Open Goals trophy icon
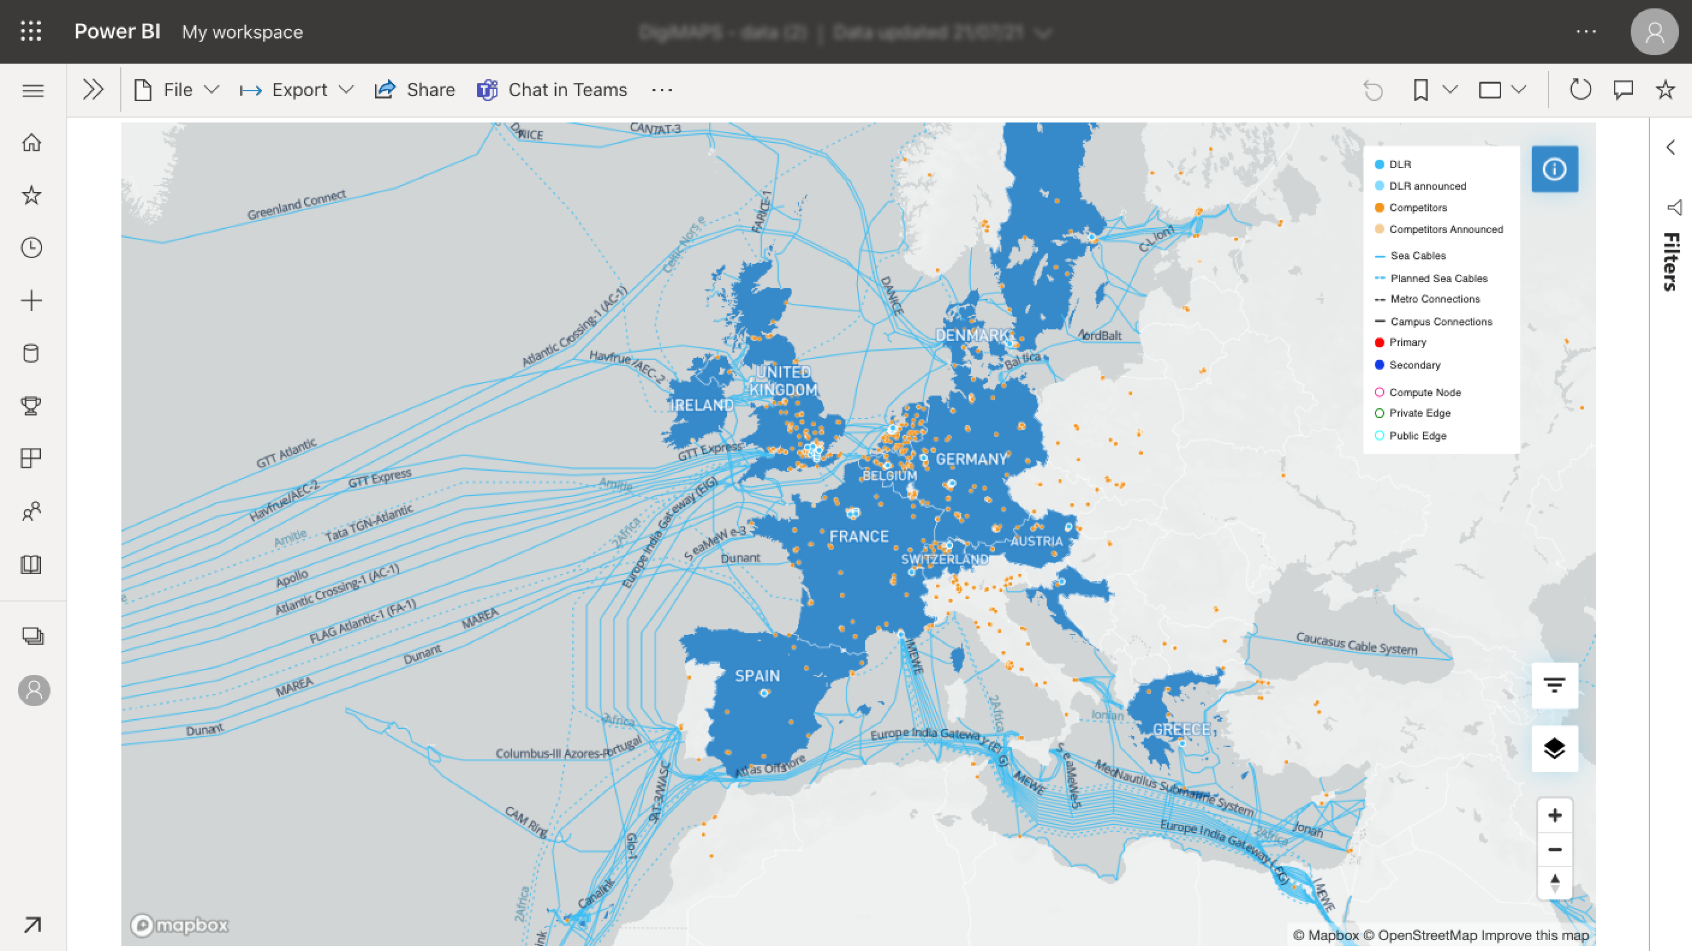The width and height of the screenshot is (1692, 951). [x=31, y=406]
